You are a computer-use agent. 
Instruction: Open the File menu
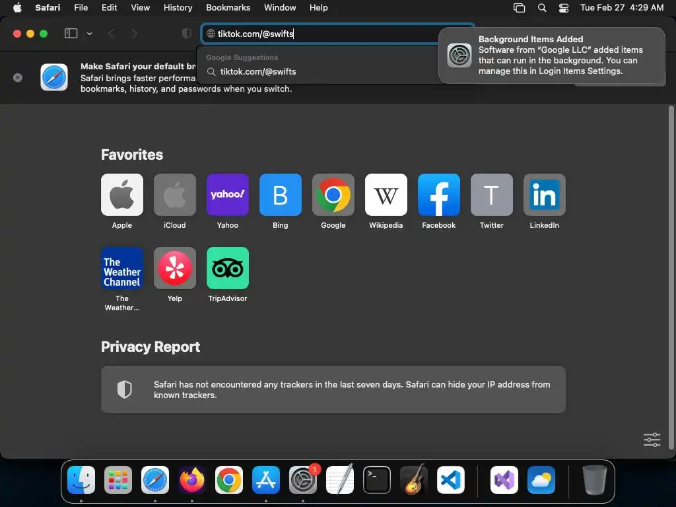(81, 7)
